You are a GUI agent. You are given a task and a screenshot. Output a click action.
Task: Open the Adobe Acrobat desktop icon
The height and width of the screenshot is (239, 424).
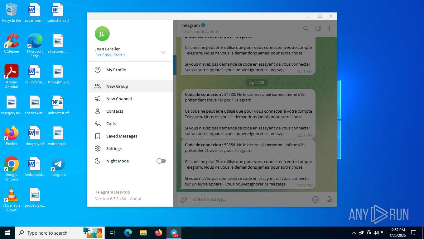pyautogui.click(x=12, y=77)
